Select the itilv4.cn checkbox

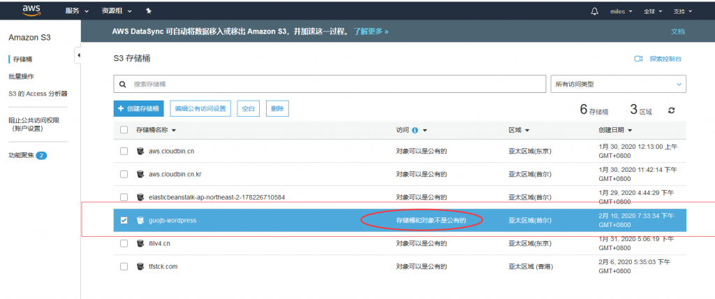[124, 243]
